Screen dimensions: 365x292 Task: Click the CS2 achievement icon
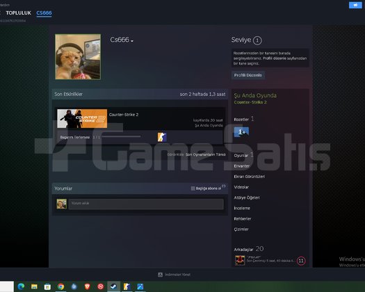coord(162,137)
